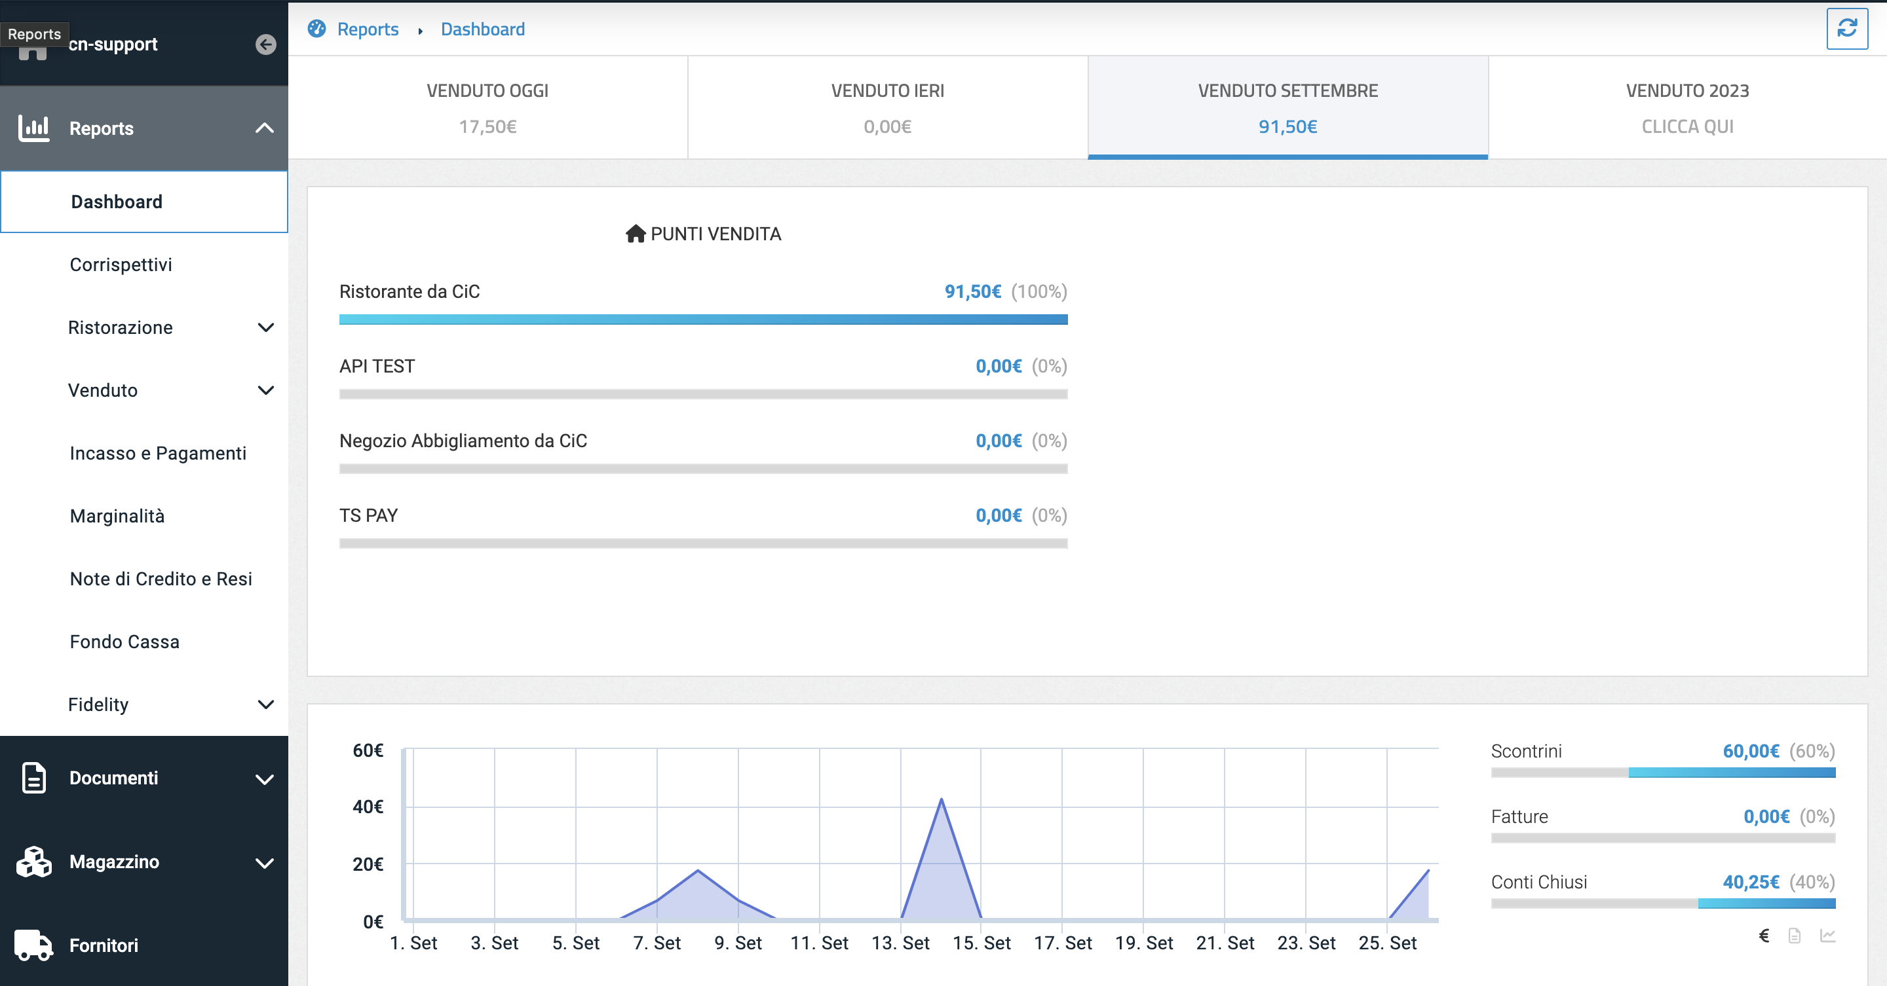Viewport: 1887px width, 986px height.
Task: Collapse the Reports menu chevron
Action: [x=265, y=128]
